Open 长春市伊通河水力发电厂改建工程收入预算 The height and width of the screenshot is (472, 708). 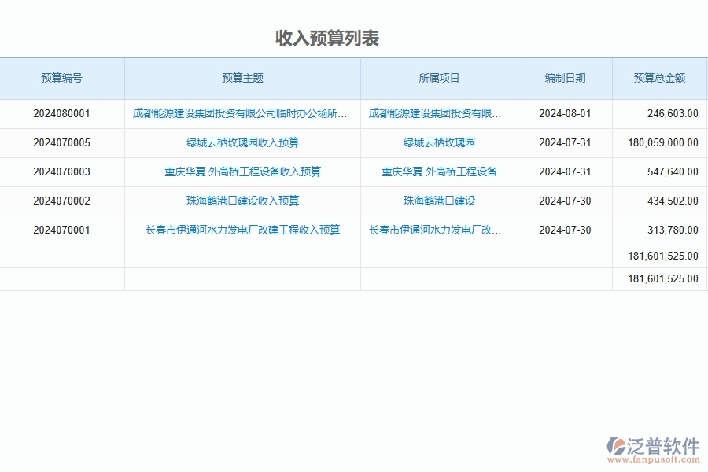242,230
